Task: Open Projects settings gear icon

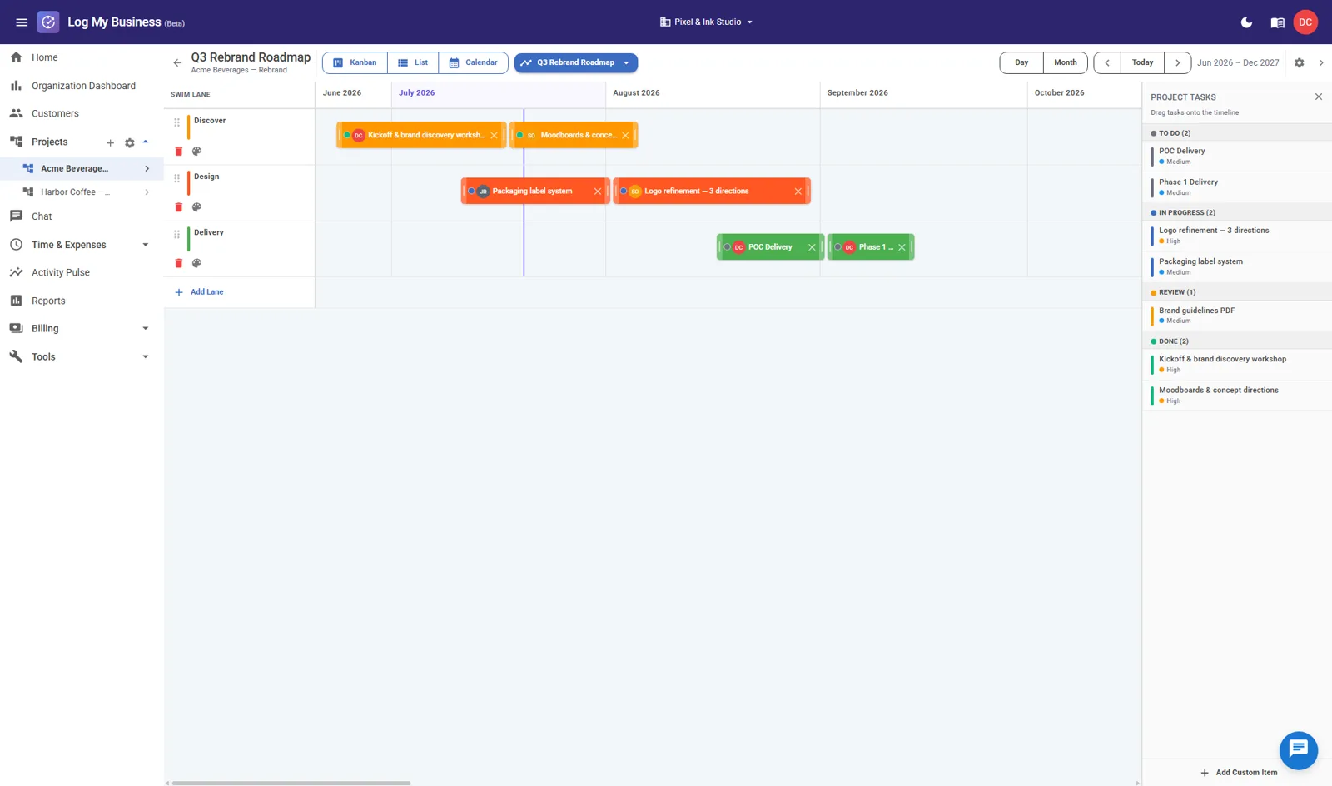Action: coord(129,142)
